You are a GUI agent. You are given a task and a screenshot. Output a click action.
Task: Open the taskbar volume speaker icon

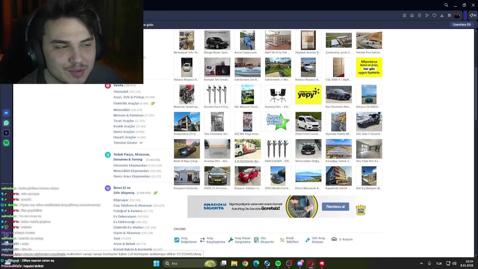tap(454, 263)
